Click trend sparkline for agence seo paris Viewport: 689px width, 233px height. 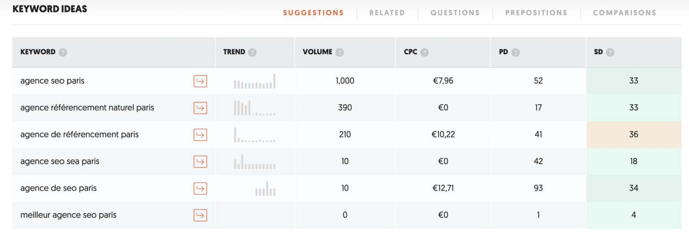tap(254, 81)
